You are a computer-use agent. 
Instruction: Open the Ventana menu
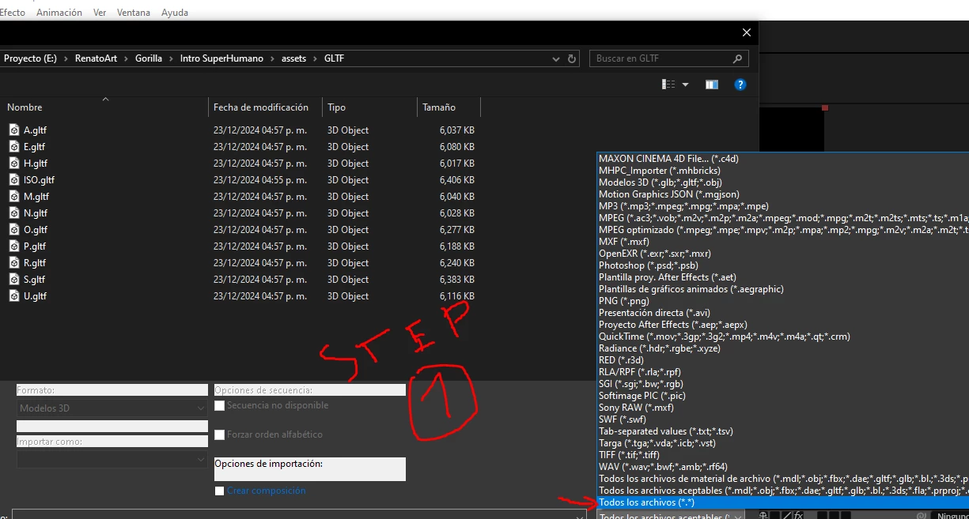(134, 13)
